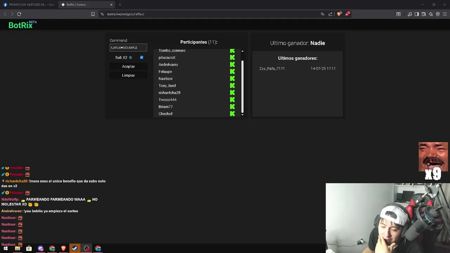Screen dimensions: 450x253
Task: Open OBS Studio from the taskbar
Action: click(86, 248)
